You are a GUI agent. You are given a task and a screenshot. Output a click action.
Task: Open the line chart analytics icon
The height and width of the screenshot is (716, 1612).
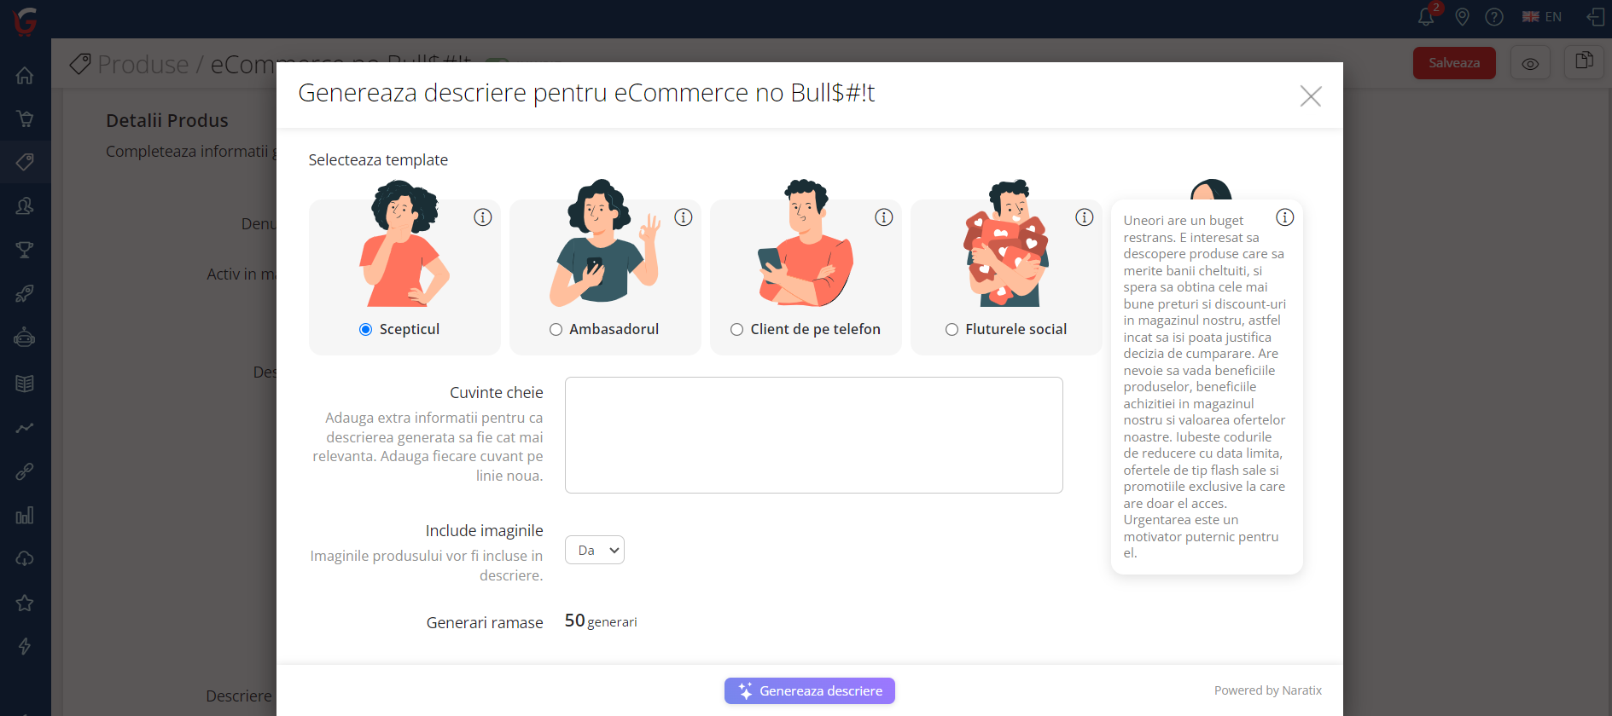[x=25, y=427]
